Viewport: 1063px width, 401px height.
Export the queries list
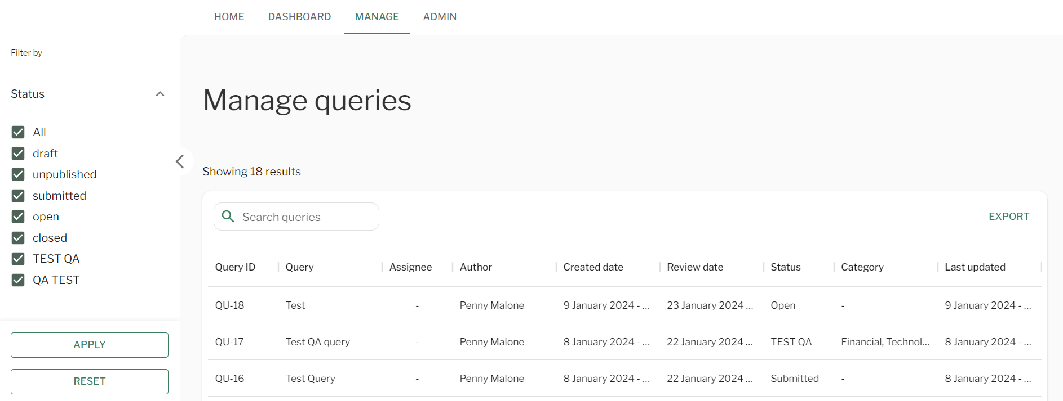point(1008,217)
